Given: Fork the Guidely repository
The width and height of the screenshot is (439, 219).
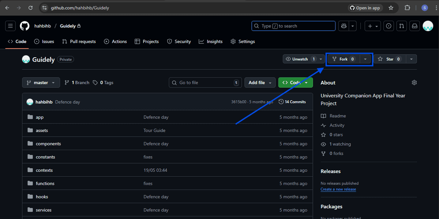Looking at the screenshot, I should coord(343,59).
